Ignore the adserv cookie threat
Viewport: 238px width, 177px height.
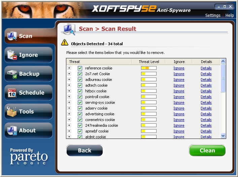click(x=179, y=108)
